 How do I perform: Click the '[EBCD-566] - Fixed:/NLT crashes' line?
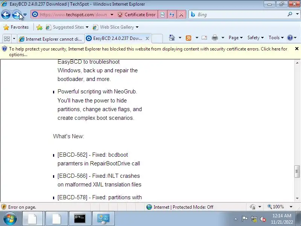click(x=99, y=176)
